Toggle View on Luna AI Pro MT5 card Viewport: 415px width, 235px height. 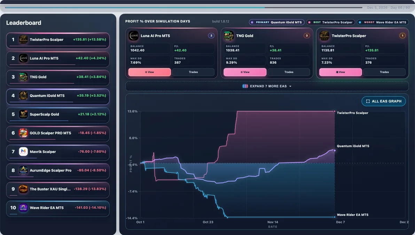[150, 72]
